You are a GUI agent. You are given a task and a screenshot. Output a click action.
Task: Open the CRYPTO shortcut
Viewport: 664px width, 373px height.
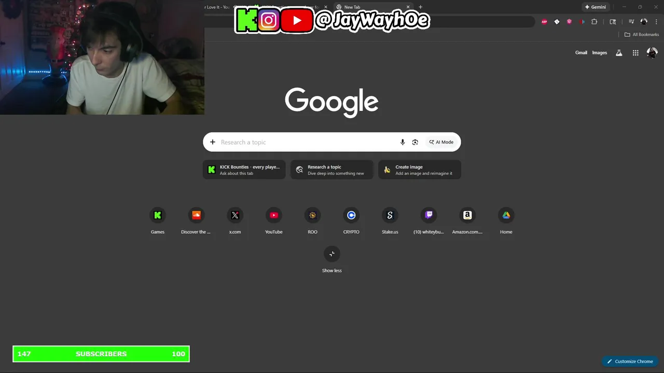click(x=351, y=221)
